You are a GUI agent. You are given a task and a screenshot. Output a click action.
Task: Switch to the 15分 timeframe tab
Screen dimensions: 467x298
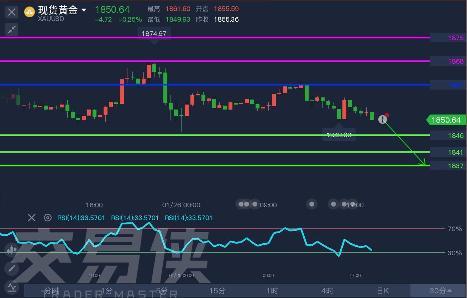pos(217,291)
